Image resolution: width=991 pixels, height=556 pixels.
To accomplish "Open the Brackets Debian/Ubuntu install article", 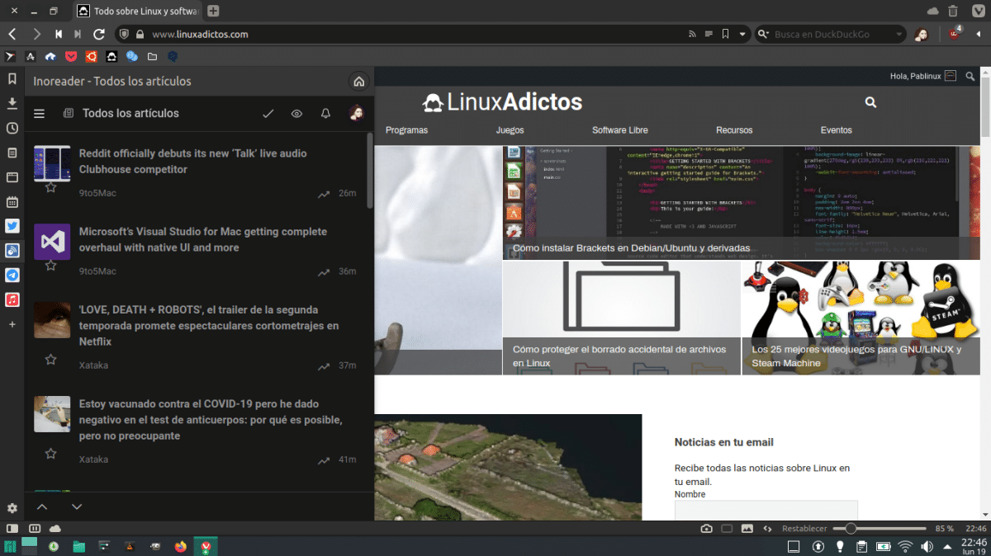I will 631,247.
